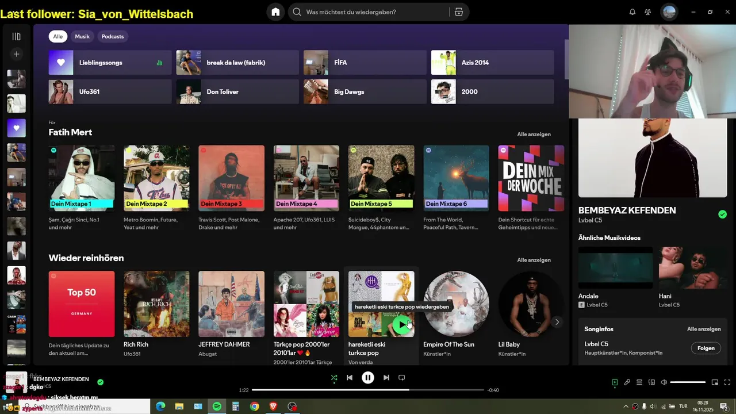Open Hani music video
This screenshot has height=414, width=736.
[x=693, y=267]
